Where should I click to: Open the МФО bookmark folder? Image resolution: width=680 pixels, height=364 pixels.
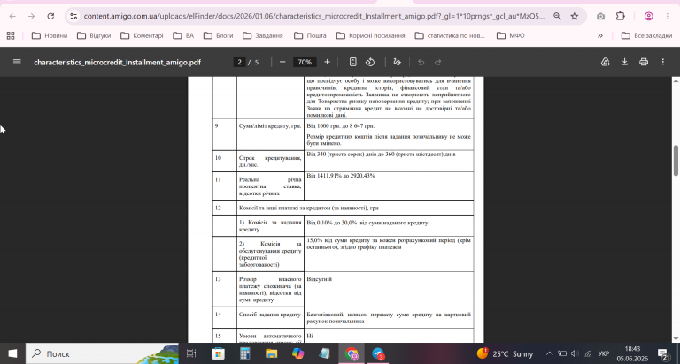coord(510,35)
